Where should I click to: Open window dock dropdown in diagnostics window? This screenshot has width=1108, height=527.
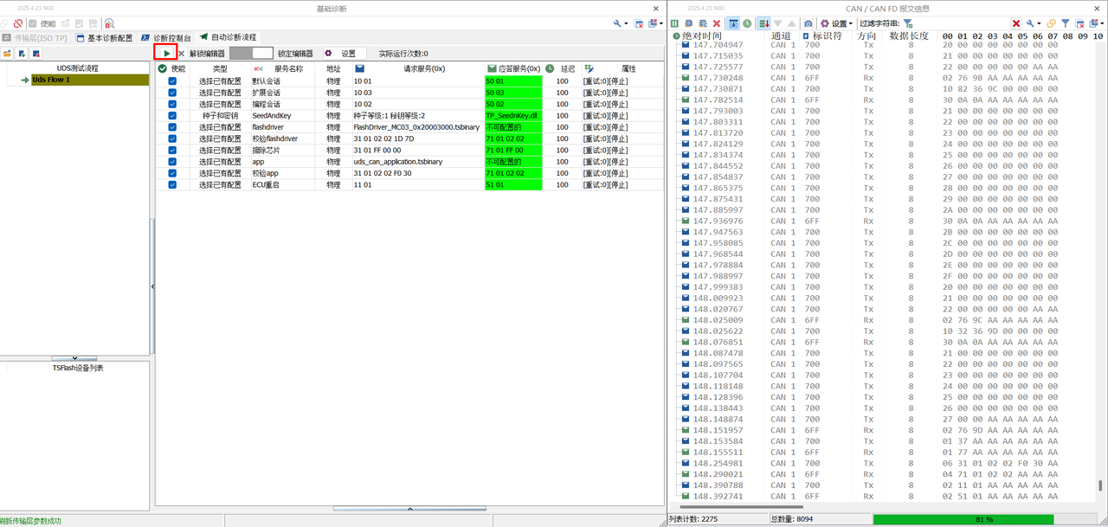pos(655,23)
